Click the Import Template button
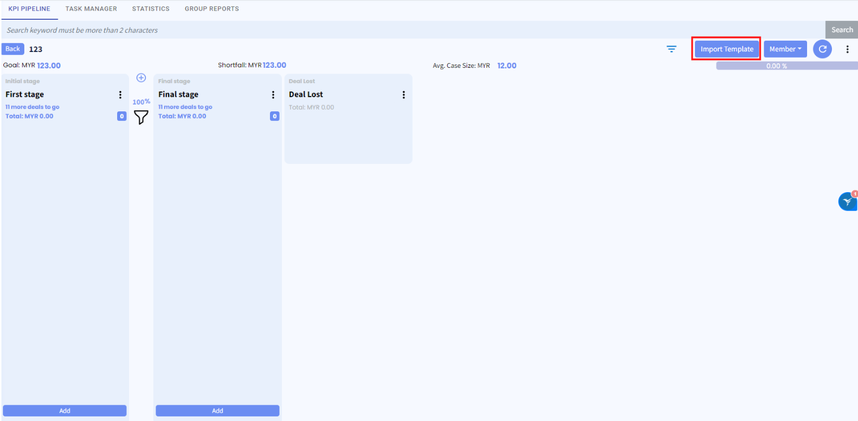 pyautogui.click(x=727, y=49)
